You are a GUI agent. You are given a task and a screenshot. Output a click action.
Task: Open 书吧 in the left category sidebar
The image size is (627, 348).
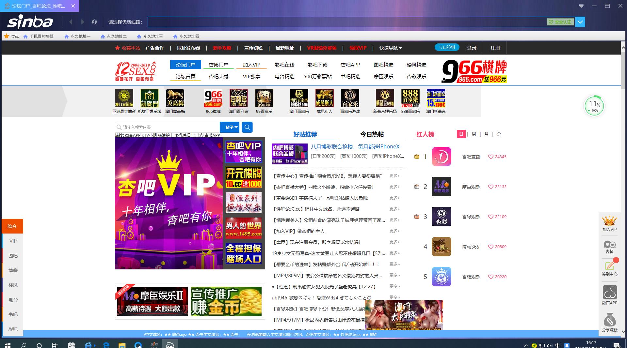pos(12,314)
